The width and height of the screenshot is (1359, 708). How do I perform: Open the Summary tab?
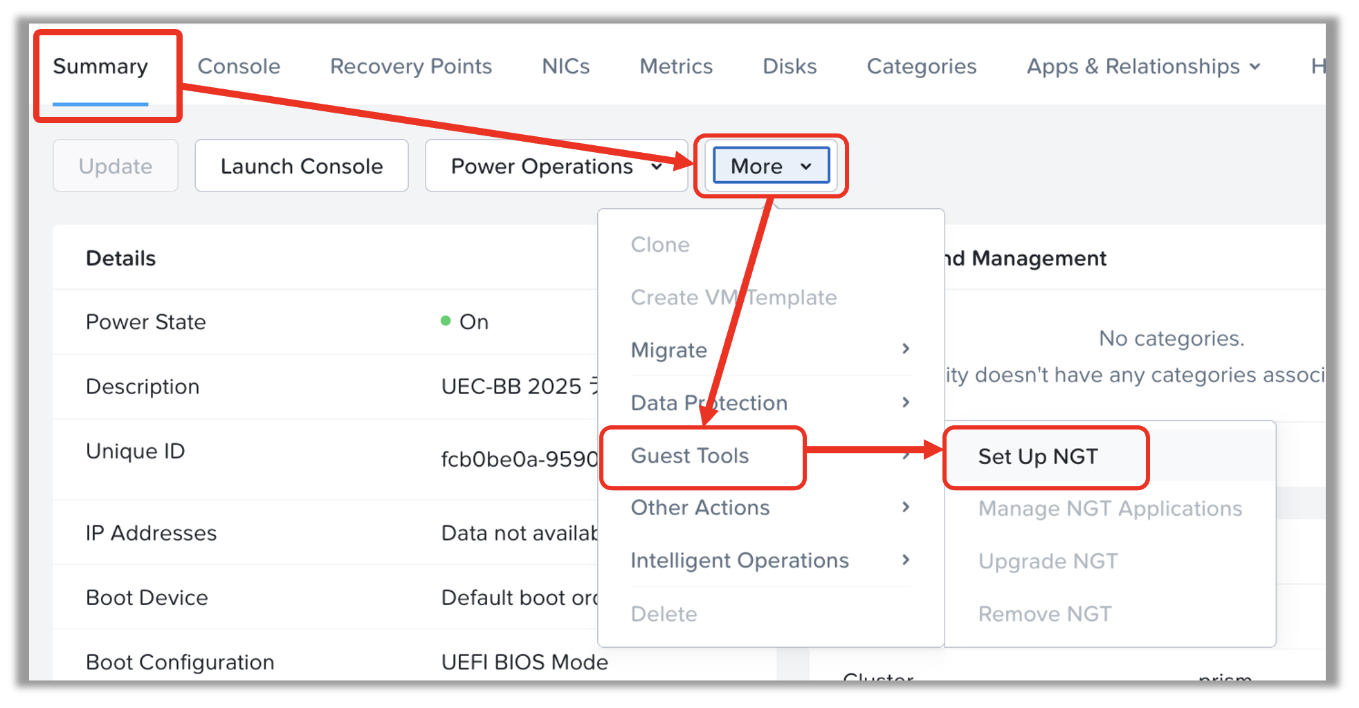[100, 66]
